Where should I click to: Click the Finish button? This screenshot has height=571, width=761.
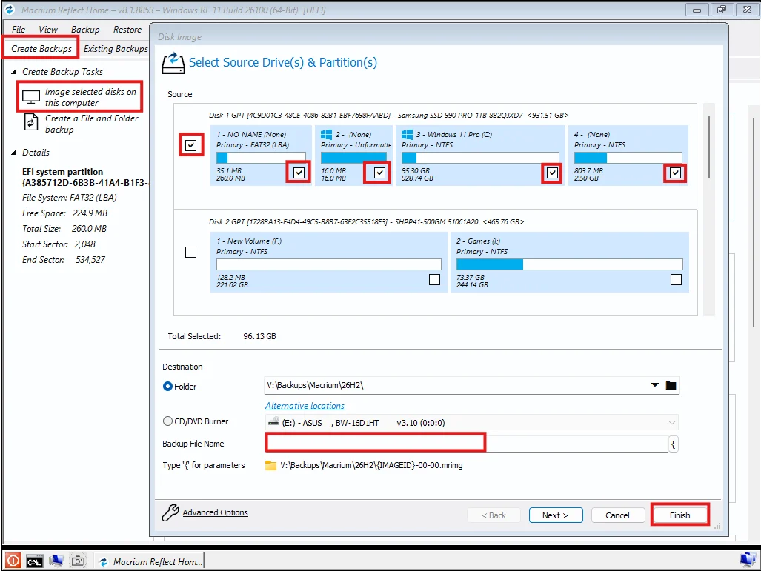click(679, 515)
